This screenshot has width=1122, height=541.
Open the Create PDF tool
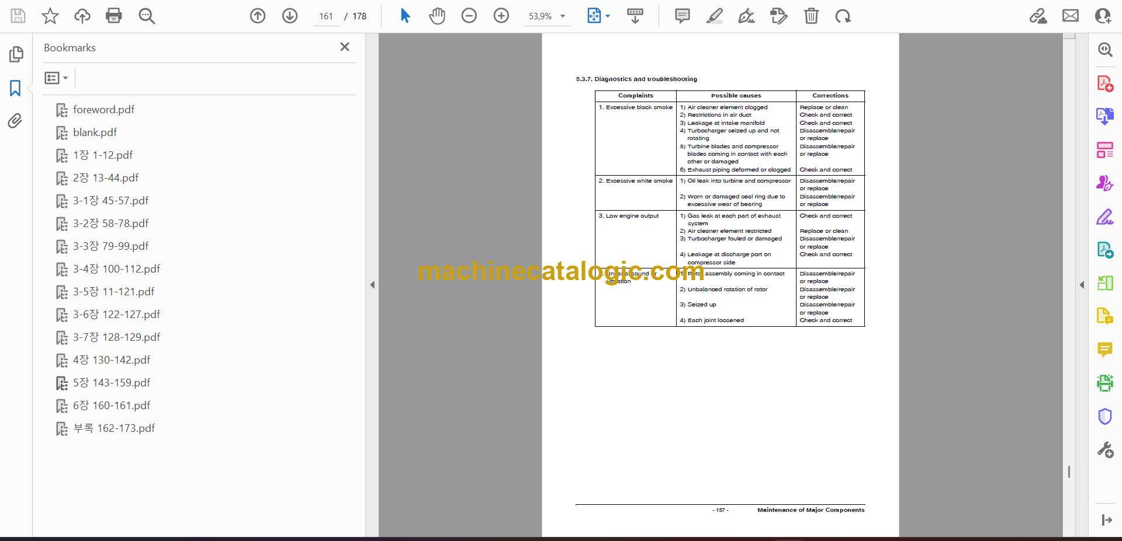[x=1105, y=83]
